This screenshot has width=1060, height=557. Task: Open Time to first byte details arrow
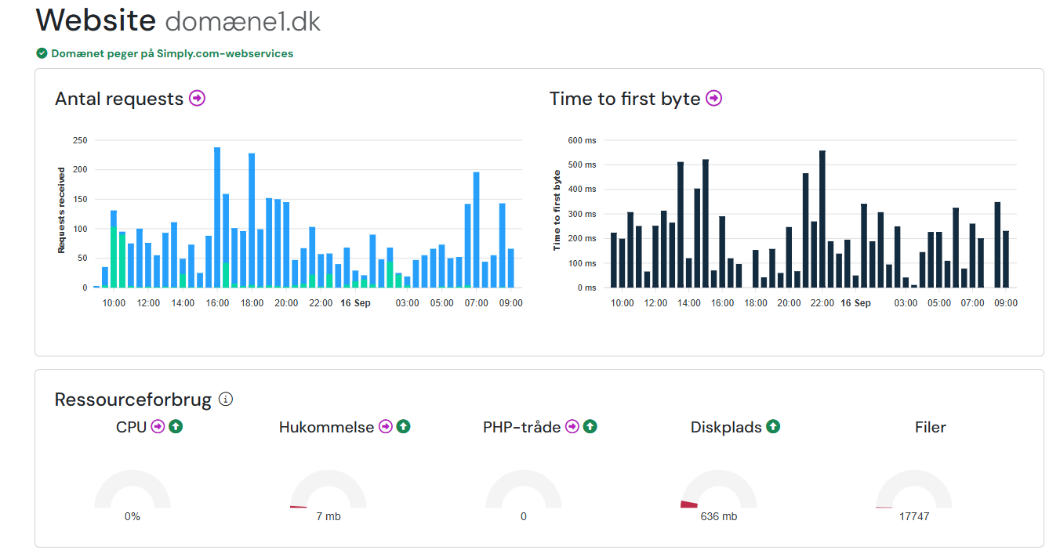[x=713, y=99]
